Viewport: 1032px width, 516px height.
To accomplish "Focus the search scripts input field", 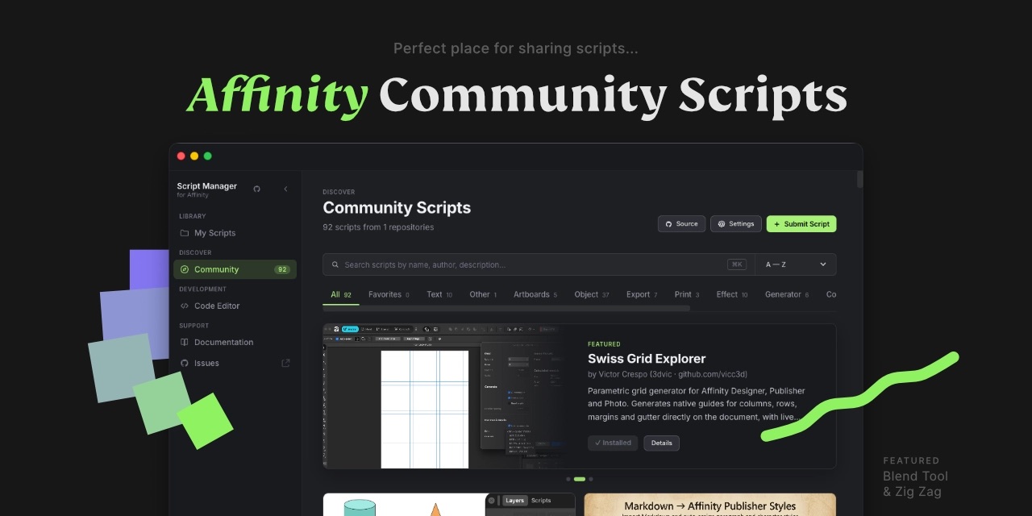I will click(x=539, y=264).
